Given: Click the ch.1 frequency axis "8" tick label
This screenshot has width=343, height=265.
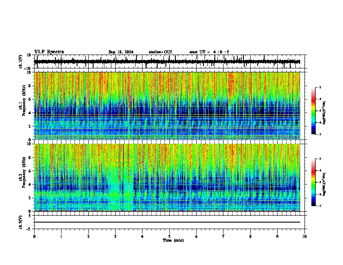Looking at the screenshot, I should (x=30, y=86).
